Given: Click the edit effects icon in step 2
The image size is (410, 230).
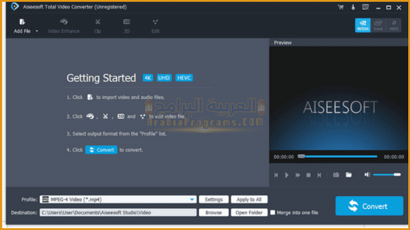Looking at the screenshot, I should (143, 116).
